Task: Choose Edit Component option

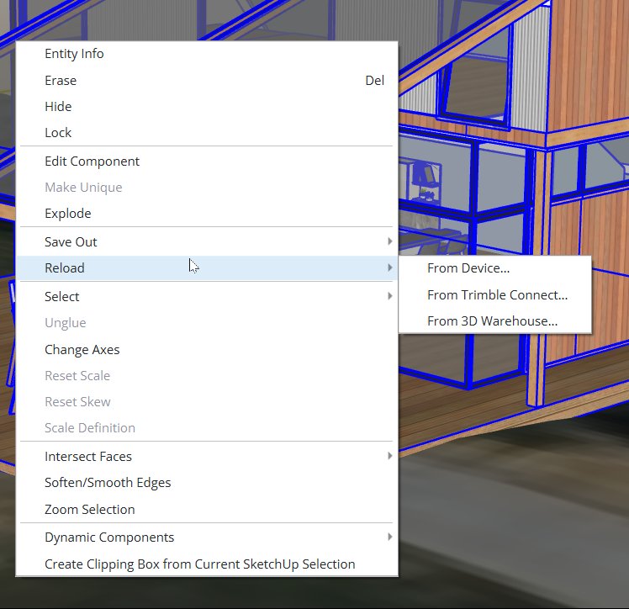Action: [92, 162]
